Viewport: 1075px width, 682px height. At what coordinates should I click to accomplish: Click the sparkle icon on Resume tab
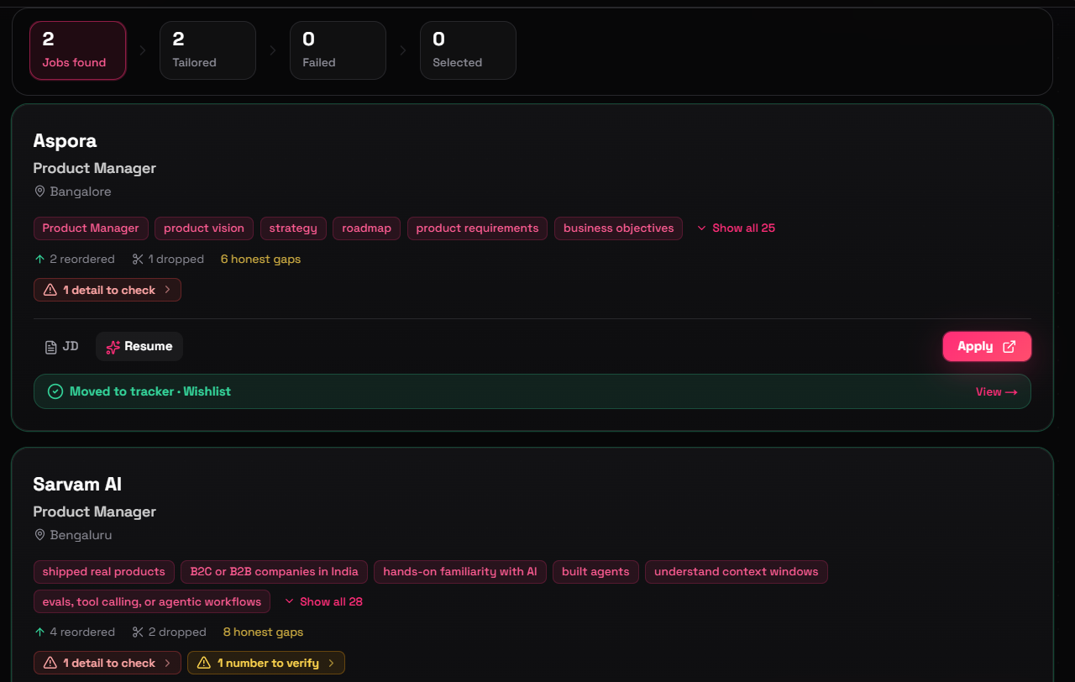[113, 347]
